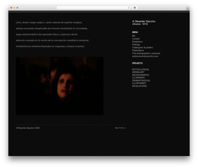Visit The photographer's cameras page
The height and width of the screenshot is (168, 198).
coord(146,53)
